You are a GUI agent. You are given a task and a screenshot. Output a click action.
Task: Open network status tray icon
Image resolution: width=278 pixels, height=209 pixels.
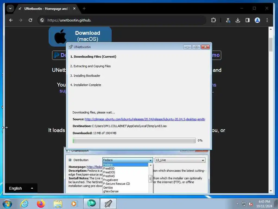pyautogui.click(x=244, y=204)
